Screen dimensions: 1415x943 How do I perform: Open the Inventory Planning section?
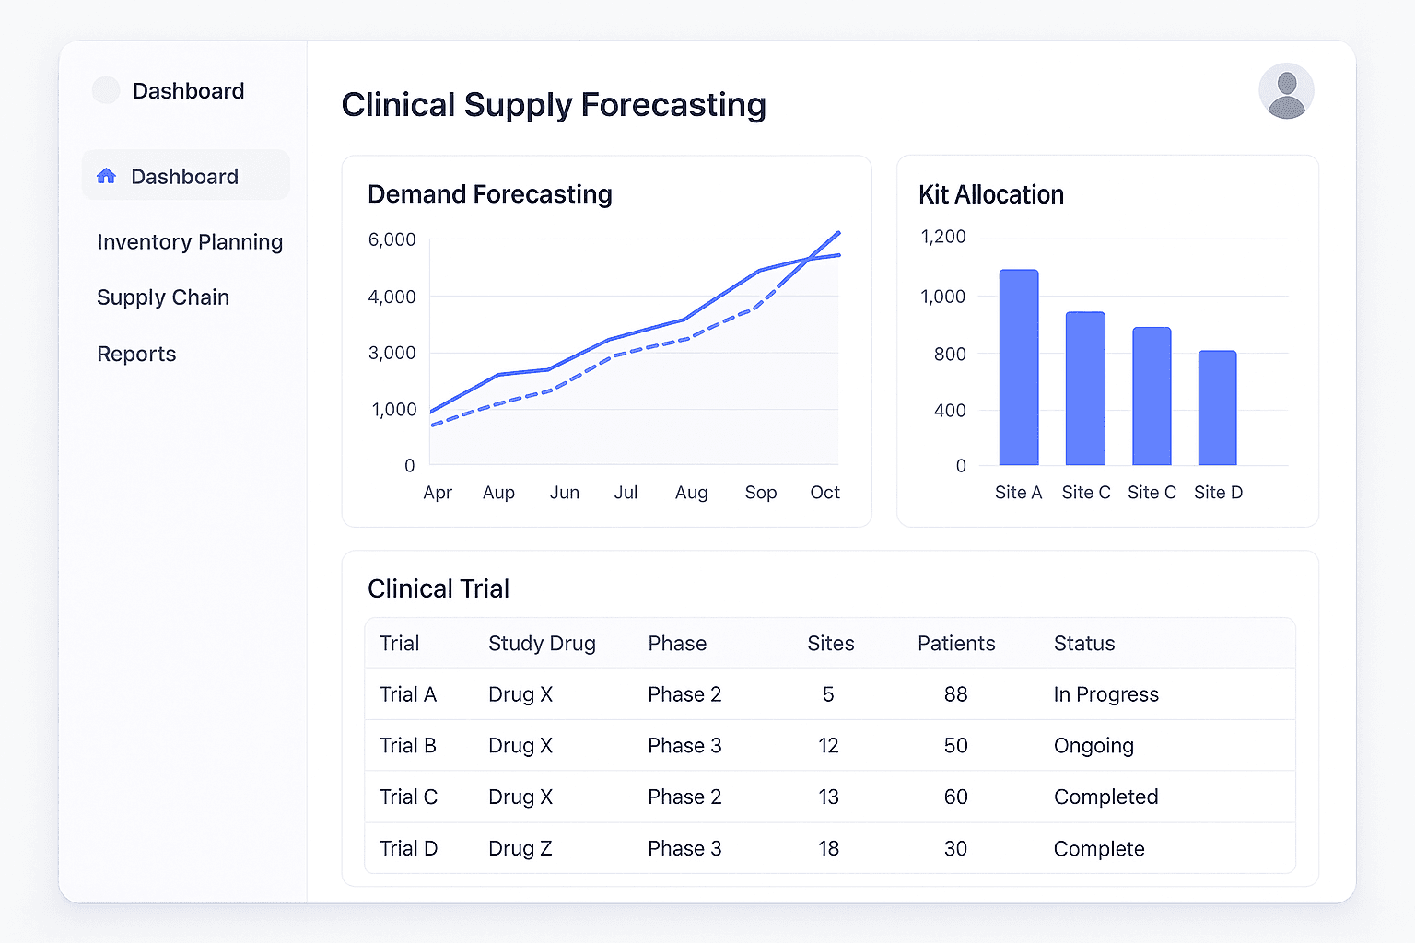(190, 242)
